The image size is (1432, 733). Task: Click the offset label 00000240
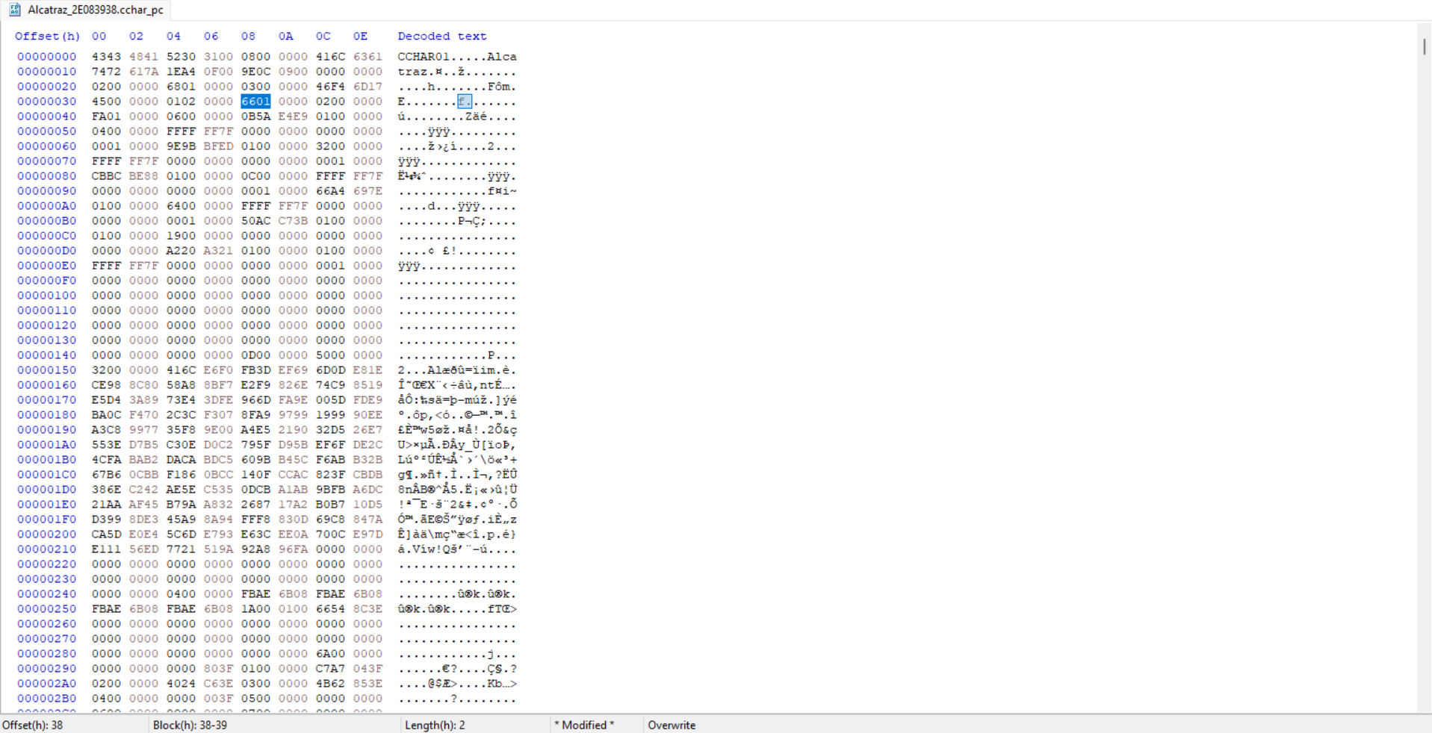click(46, 594)
